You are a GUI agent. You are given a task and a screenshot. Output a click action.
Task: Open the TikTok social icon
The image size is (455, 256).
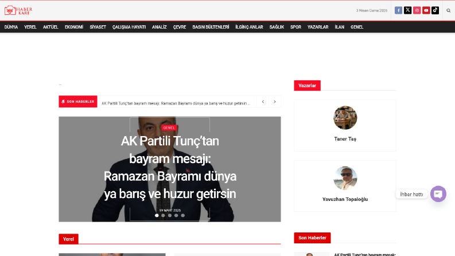pyautogui.click(x=435, y=10)
